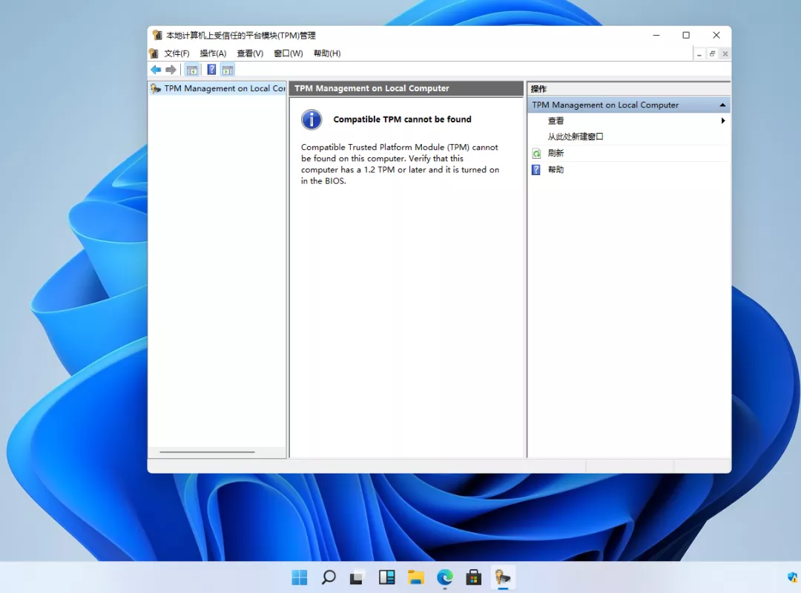Screen dimensions: 801x593
Task: Click the TPM icon beside the tree node
Action: pos(156,88)
